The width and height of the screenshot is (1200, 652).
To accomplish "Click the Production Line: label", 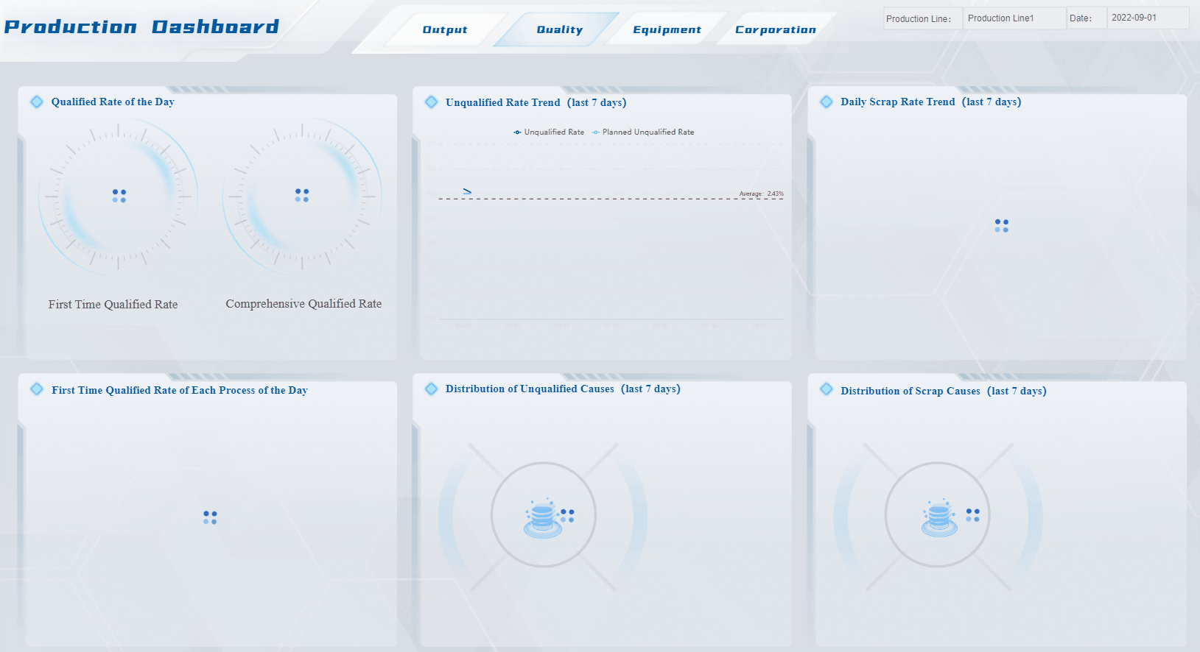I will coord(919,19).
